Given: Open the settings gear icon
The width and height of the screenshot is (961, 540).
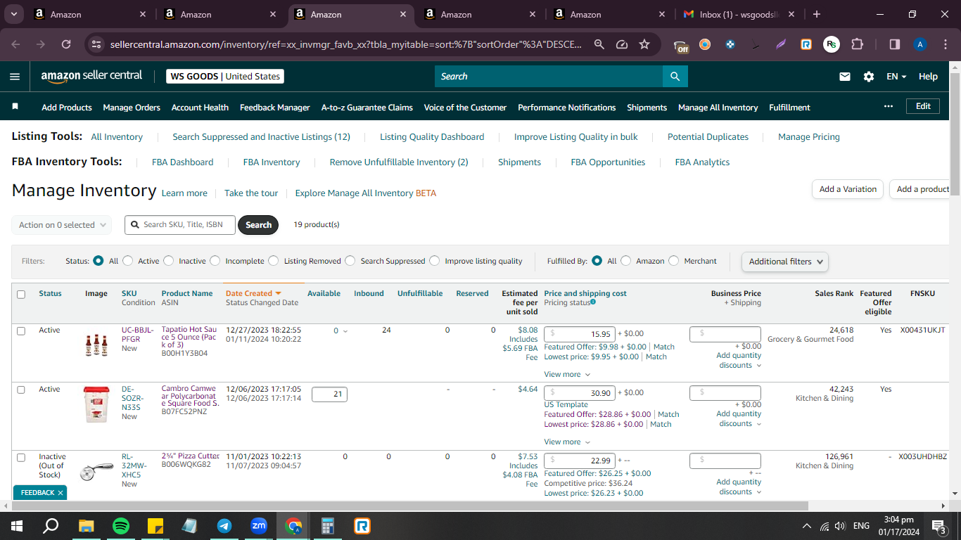Looking at the screenshot, I should pyautogui.click(x=869, y=77).
